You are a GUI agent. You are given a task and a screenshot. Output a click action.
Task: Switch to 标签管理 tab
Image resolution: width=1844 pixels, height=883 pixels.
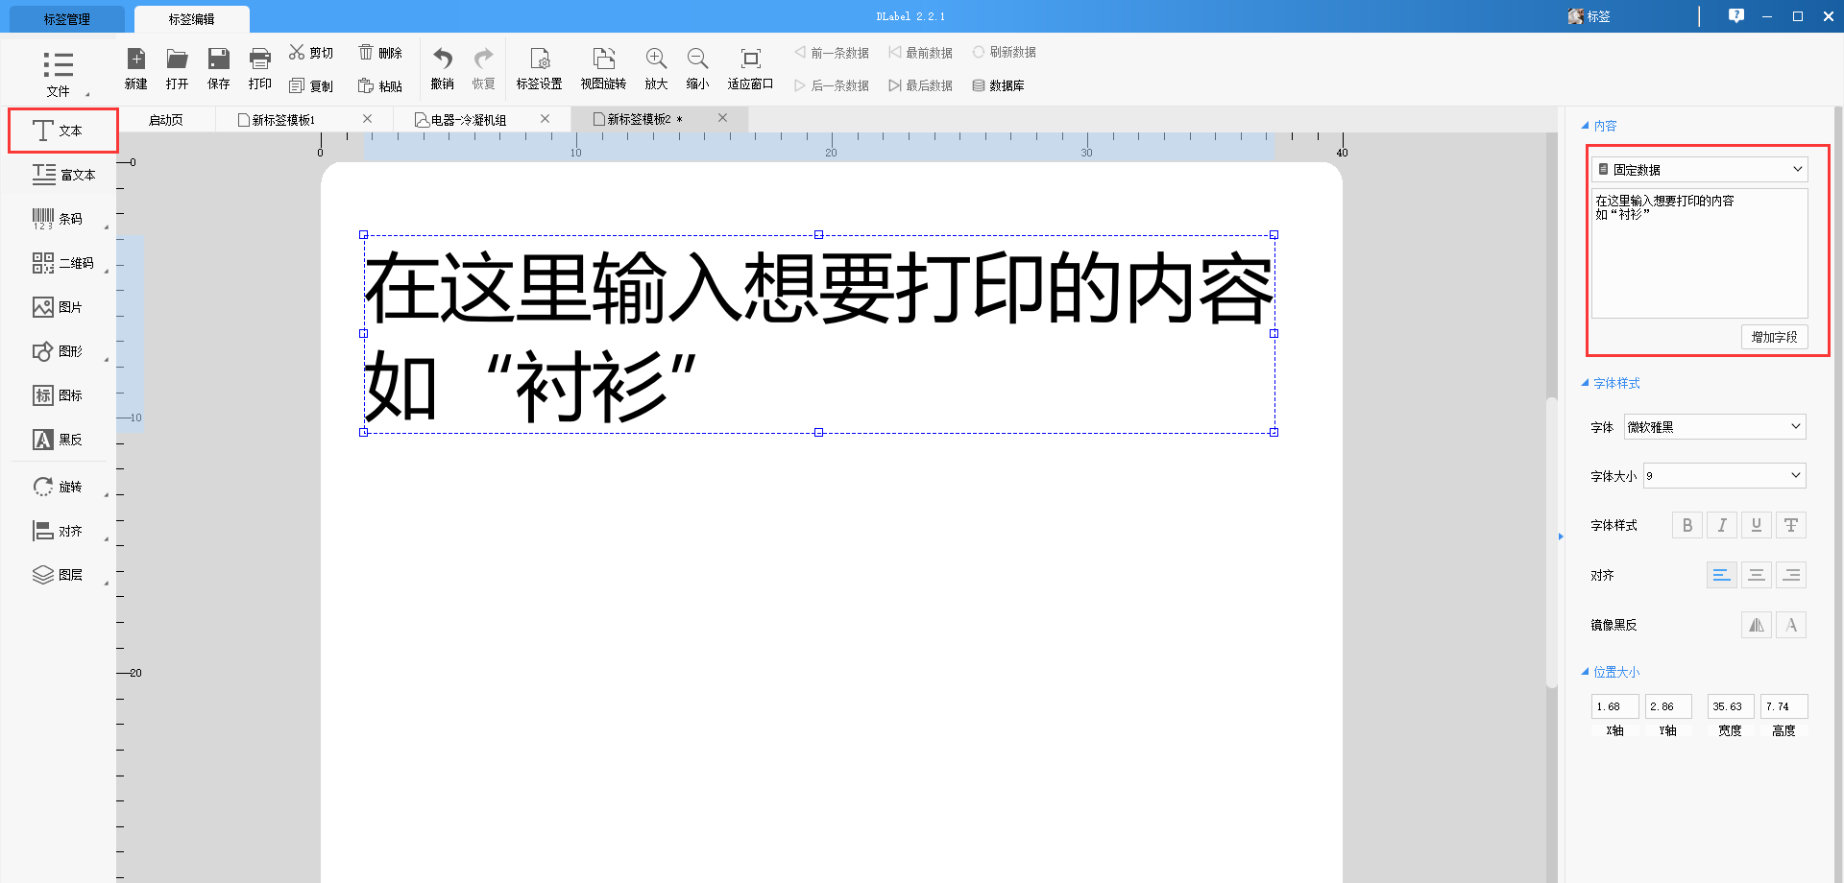point(65,19)
